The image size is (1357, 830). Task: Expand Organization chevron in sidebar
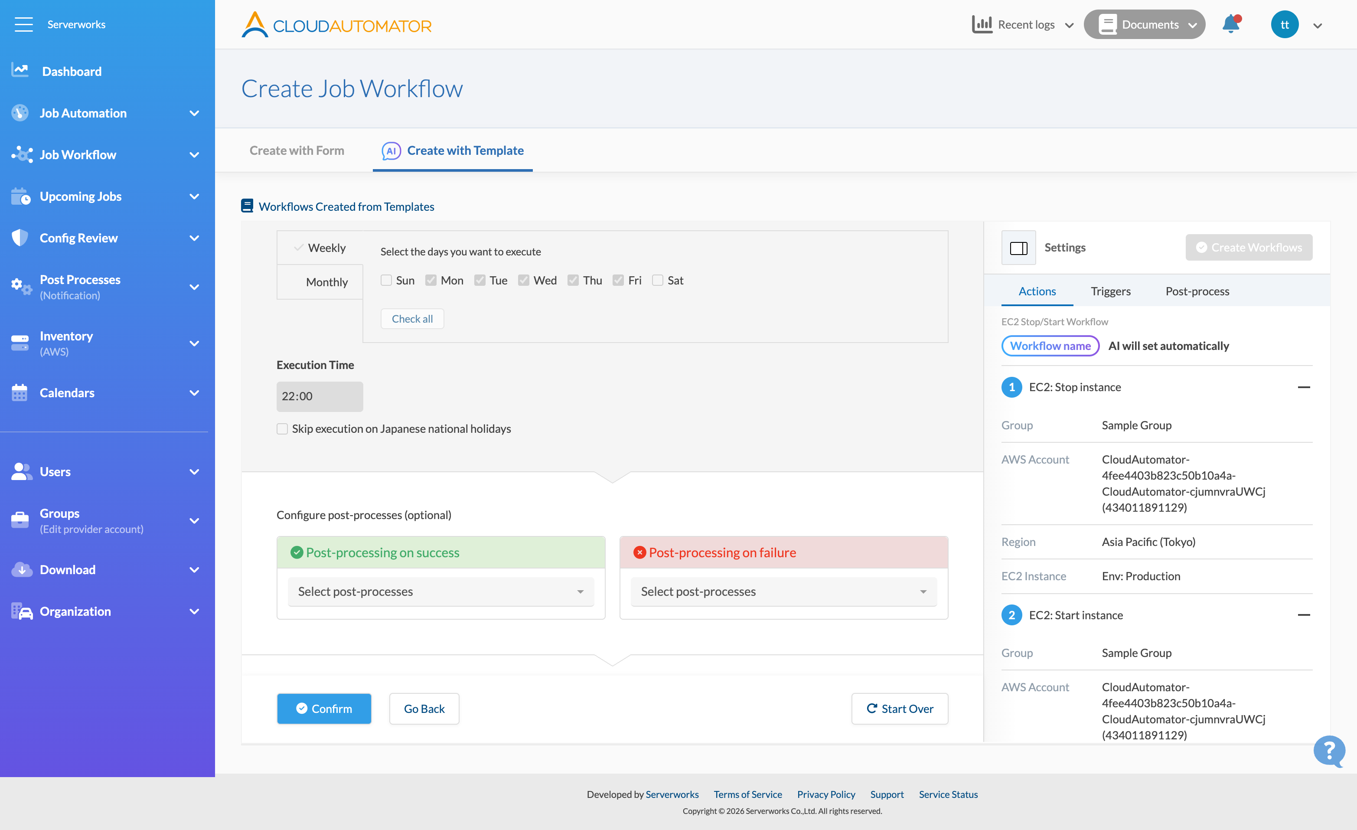(x=194, y=611)
